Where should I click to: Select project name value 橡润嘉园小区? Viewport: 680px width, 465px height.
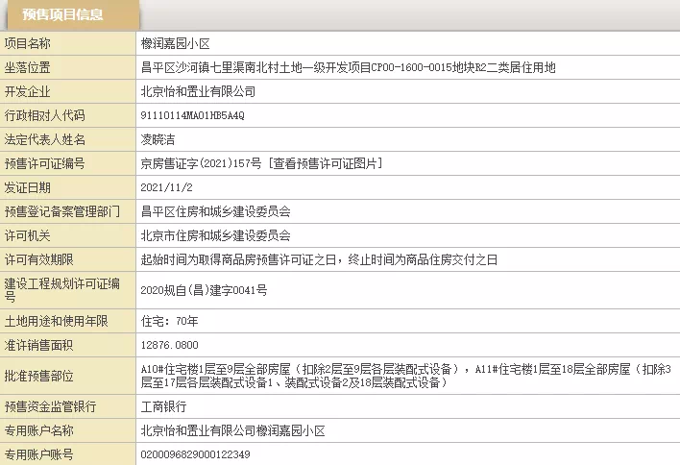pos(176,43)
